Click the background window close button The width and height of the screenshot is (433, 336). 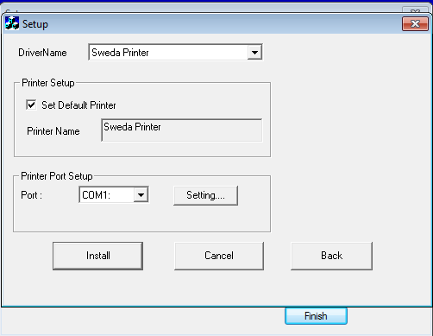(x=415, y=10)
